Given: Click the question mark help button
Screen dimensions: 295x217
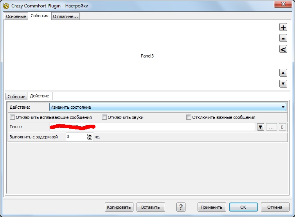Looking at the screenshot, I should 180,207.
